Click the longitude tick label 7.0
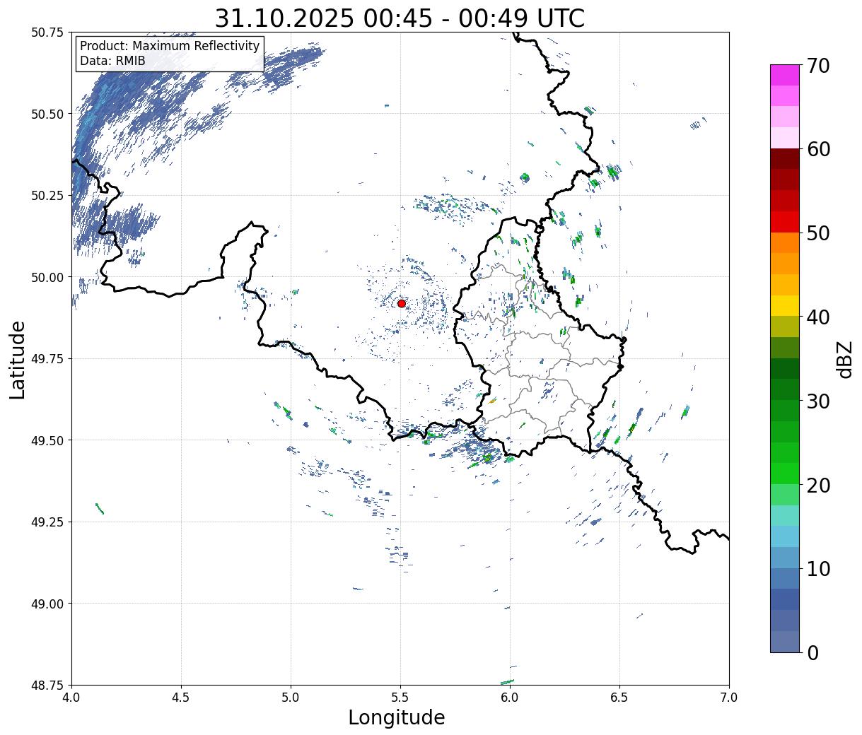Image resolution: width=862 pixels, height=735 pixels. (729, 697)
